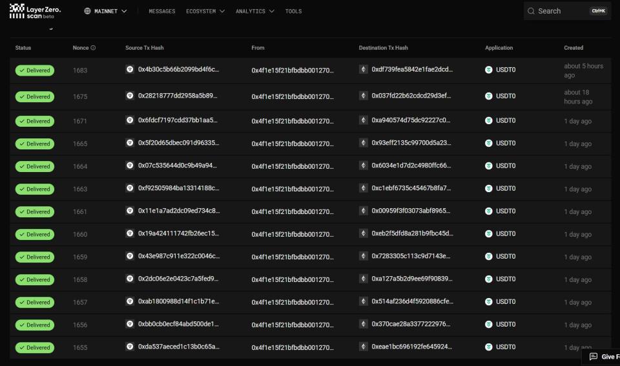Click the Nonce info icon in header
This screenshot has width=620, height=366.
93,48
